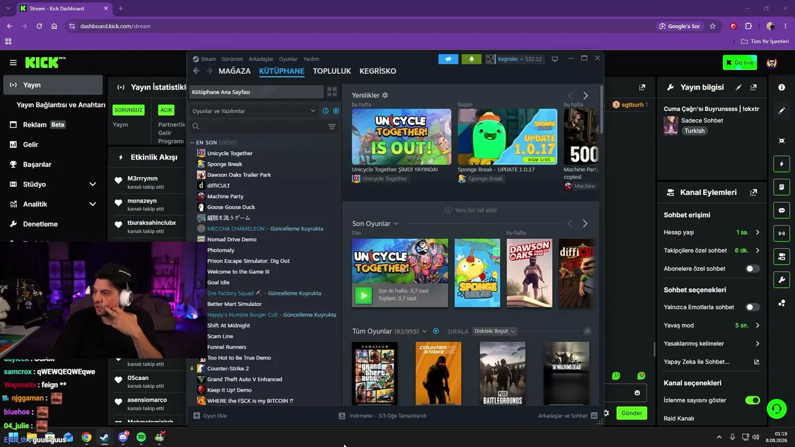
Task: Collapse Tüm Oyunlar shelf with double-chevron icon
Action: (587, 332)
